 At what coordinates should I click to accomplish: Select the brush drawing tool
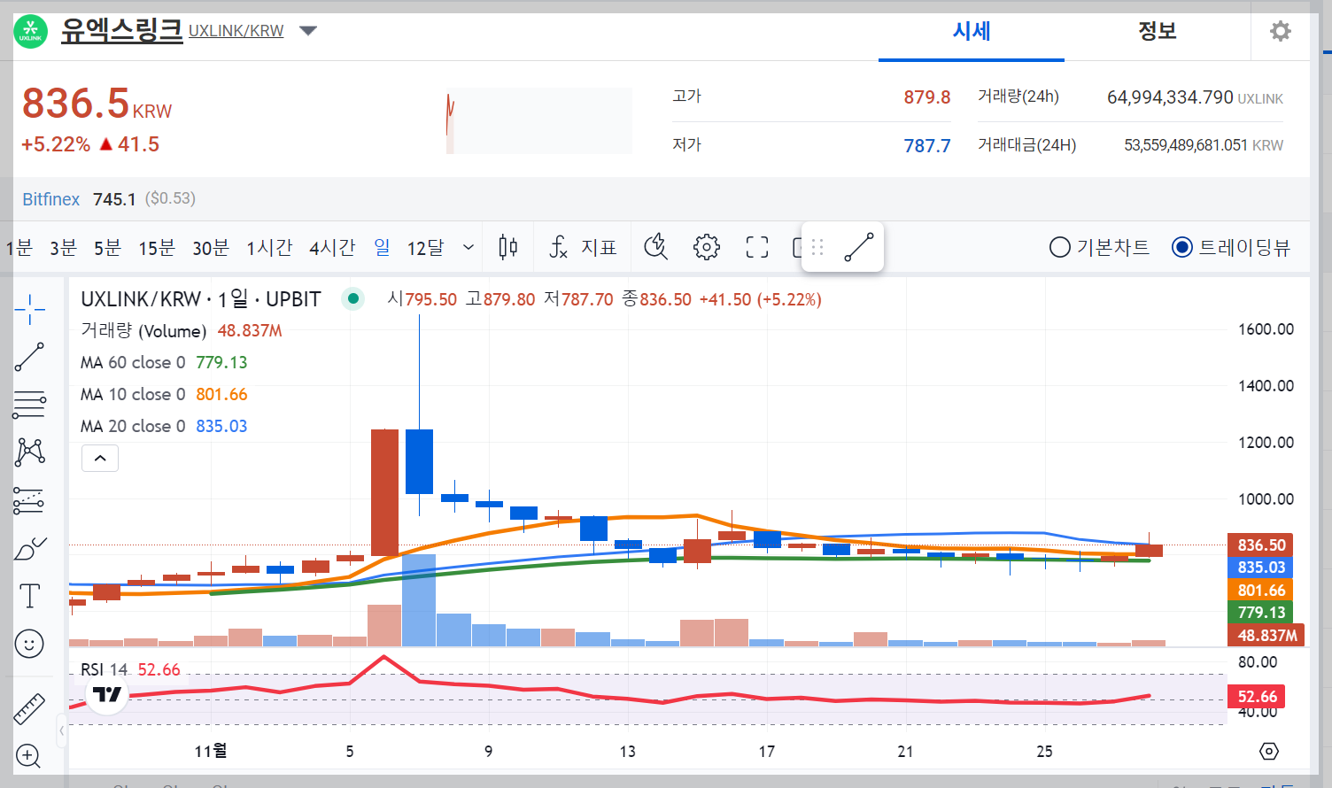pos(29,548)
